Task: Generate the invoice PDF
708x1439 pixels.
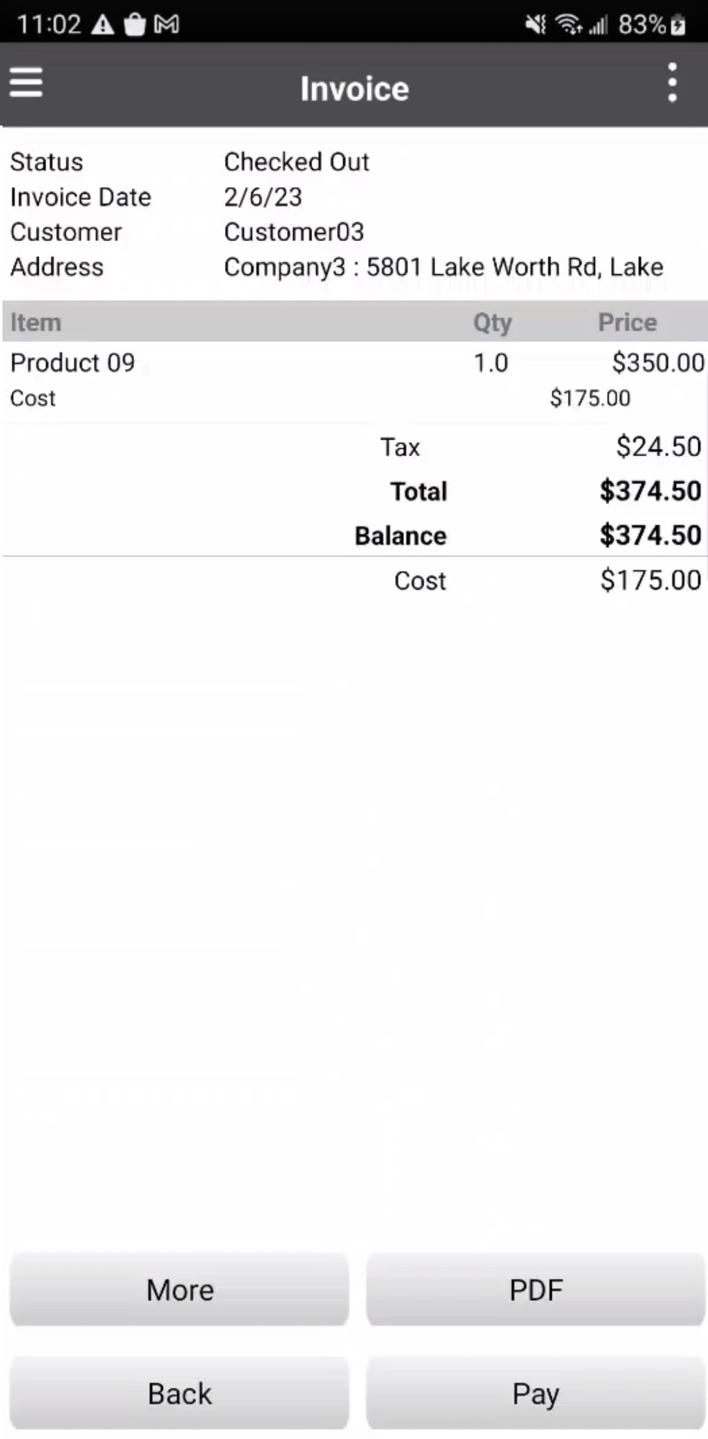Action: [x=535, y=1290]
